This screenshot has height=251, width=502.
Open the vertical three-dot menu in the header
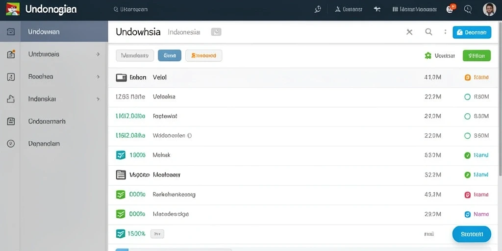coord(445,32)
